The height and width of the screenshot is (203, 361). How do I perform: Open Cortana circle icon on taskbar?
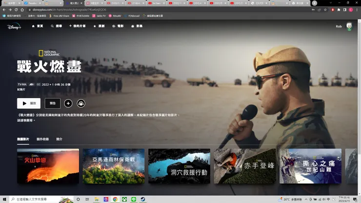pyautogui.click(x=78, y=199)
